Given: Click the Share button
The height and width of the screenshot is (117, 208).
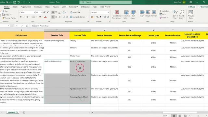Looking at the screenshot, I should coord(191,7).
